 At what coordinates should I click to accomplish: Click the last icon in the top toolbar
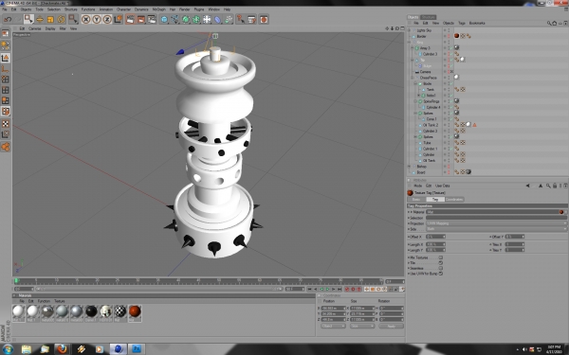point(264,19)
